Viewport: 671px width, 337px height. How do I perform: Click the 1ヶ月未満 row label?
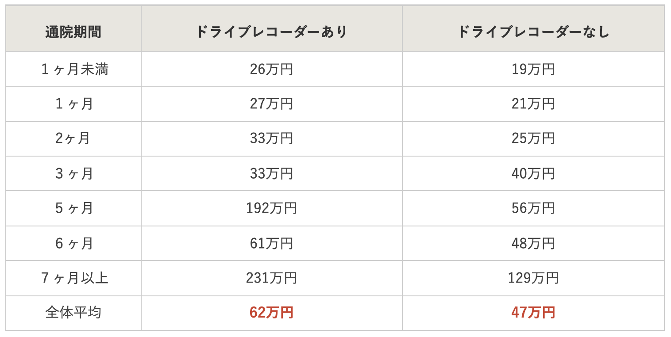click(x=73, y=69)
